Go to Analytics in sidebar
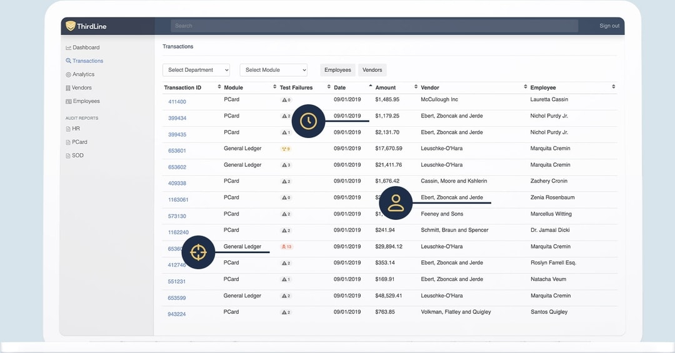Image resolution: width=675 pixels, height=353 pixels. click(x=80, y=74)
